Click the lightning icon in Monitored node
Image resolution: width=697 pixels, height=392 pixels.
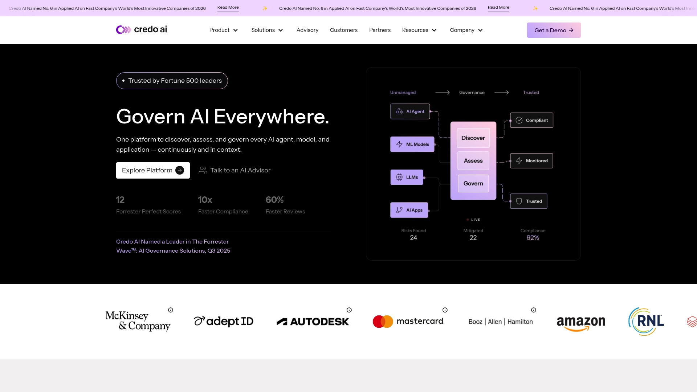(x=519, y=160)
